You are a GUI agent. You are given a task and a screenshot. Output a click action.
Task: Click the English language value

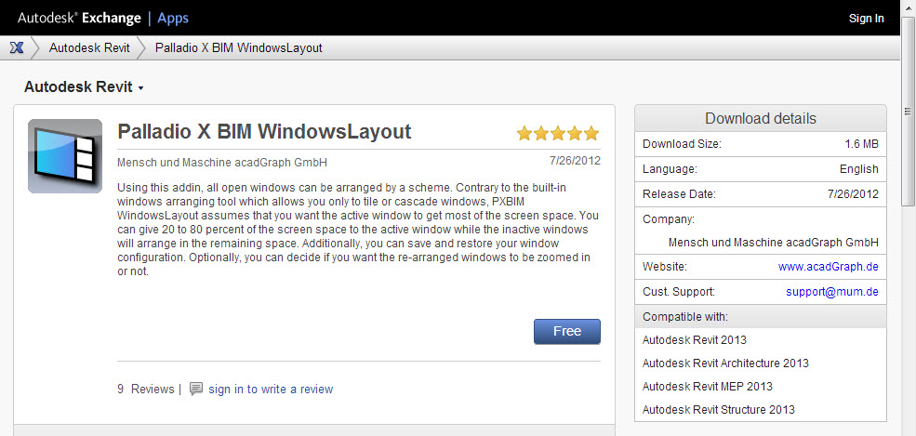point(859,169)
